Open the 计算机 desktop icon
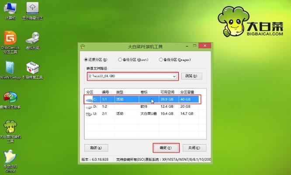 click(x=10, y=11)
